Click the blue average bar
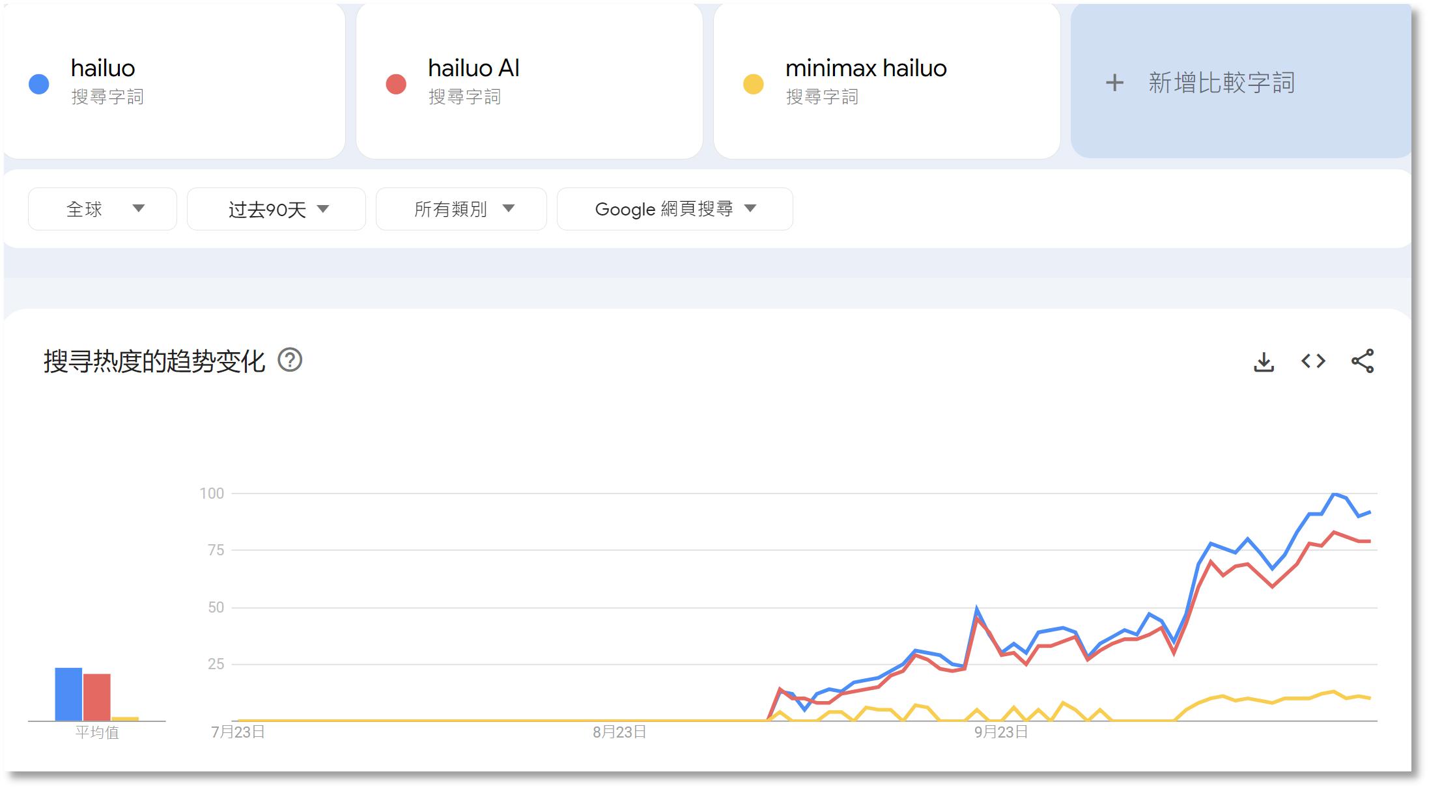 point(68,694)
